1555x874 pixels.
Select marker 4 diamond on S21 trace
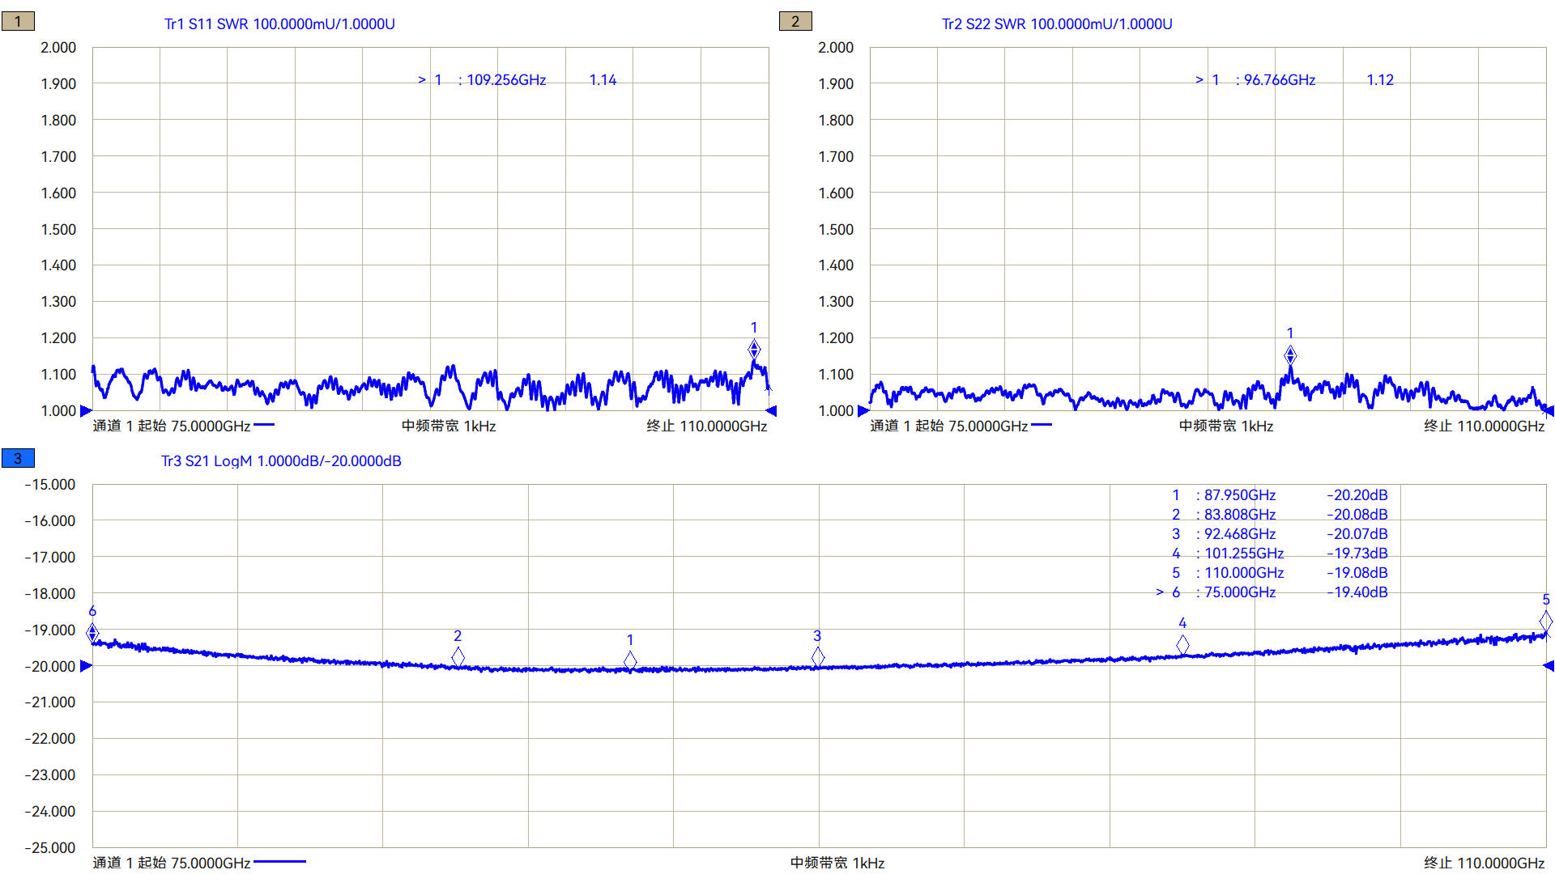(1182, 644)
